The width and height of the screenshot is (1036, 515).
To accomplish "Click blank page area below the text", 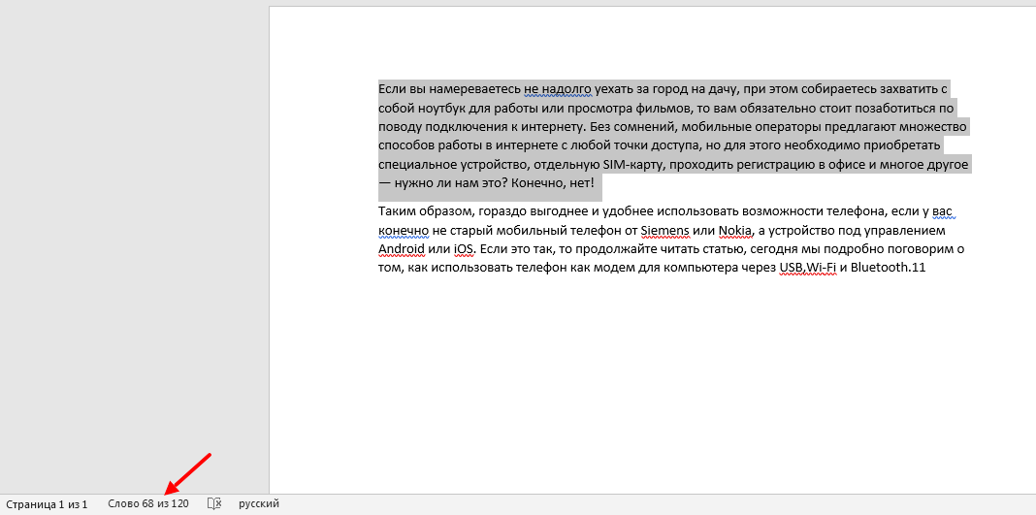I will pos(650,388).
